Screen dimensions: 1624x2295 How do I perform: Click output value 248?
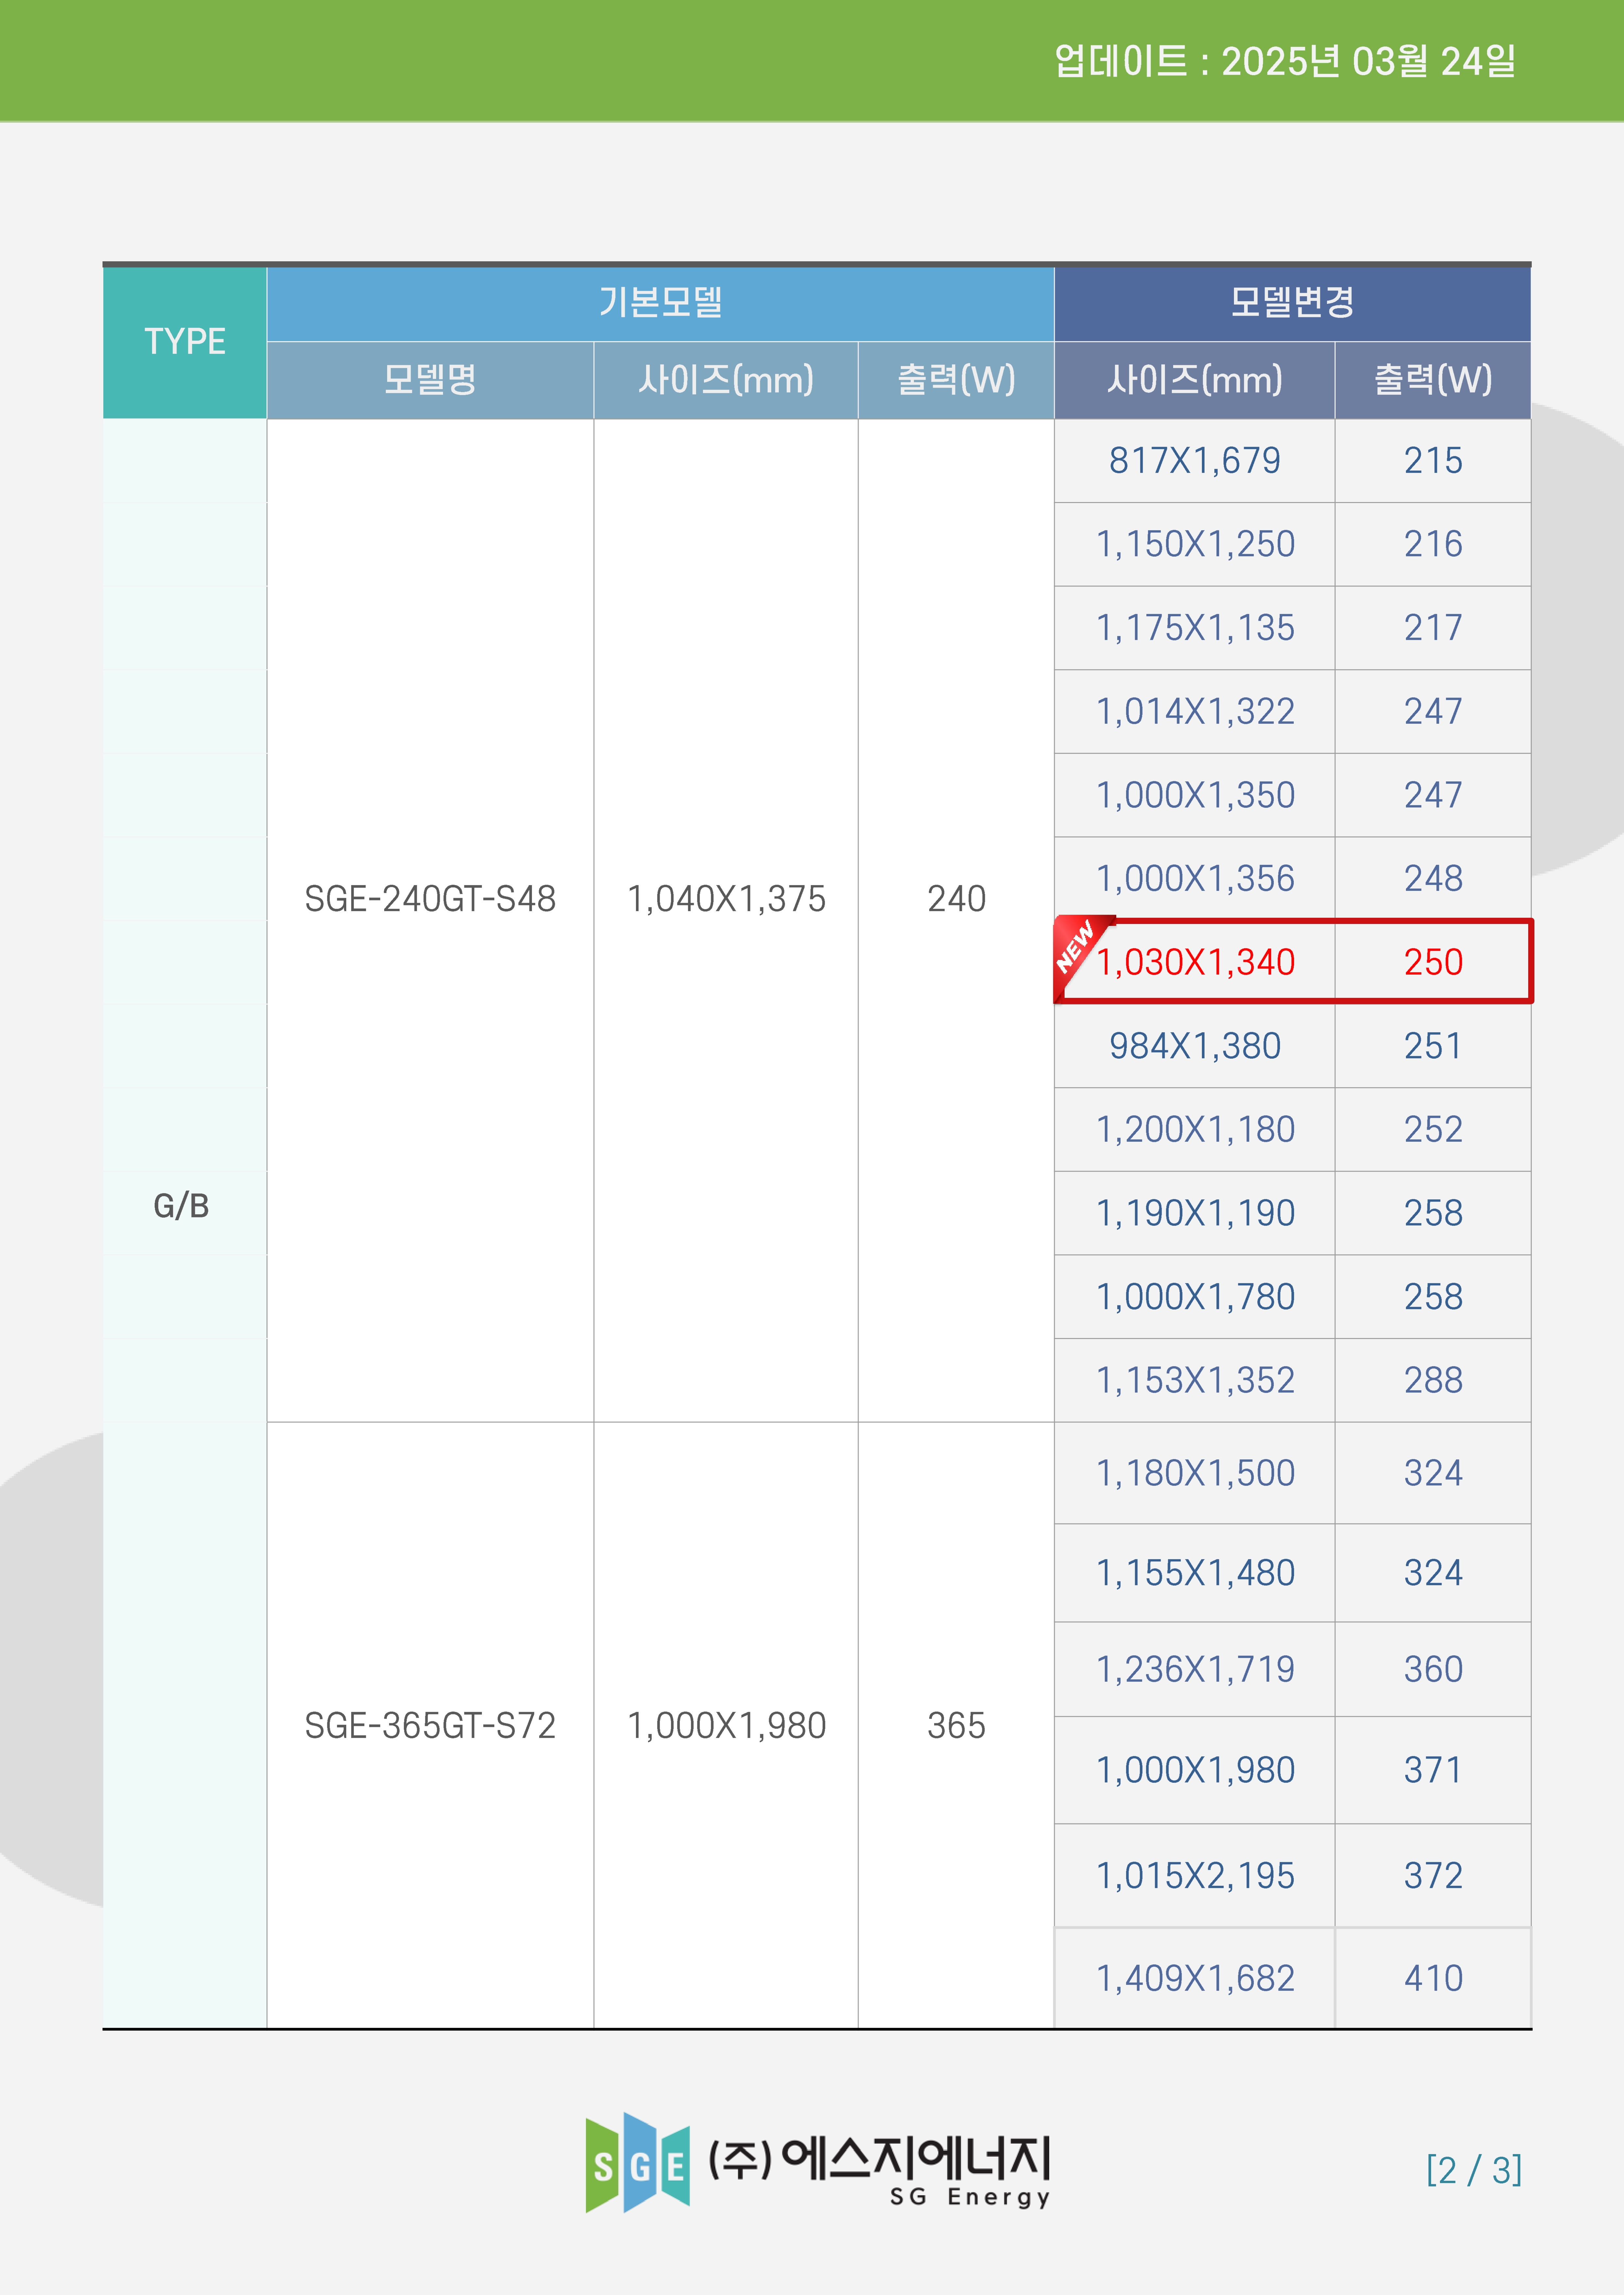[x=1433, y=878]
